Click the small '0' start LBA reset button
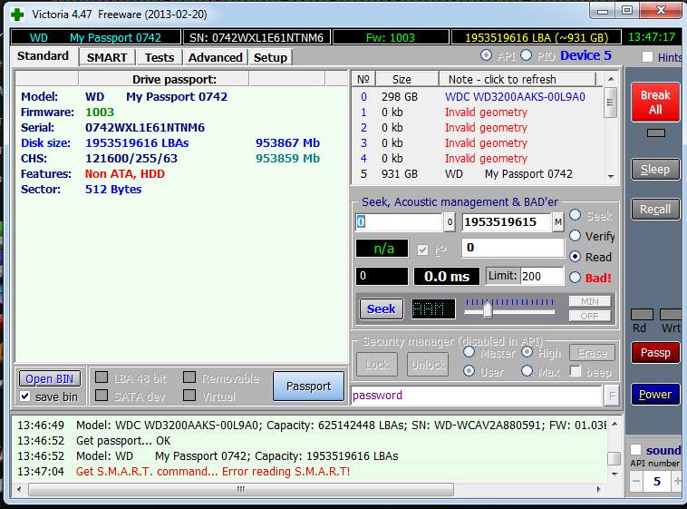The width and height of the screenshot is (687, 509). pos(450,222)
